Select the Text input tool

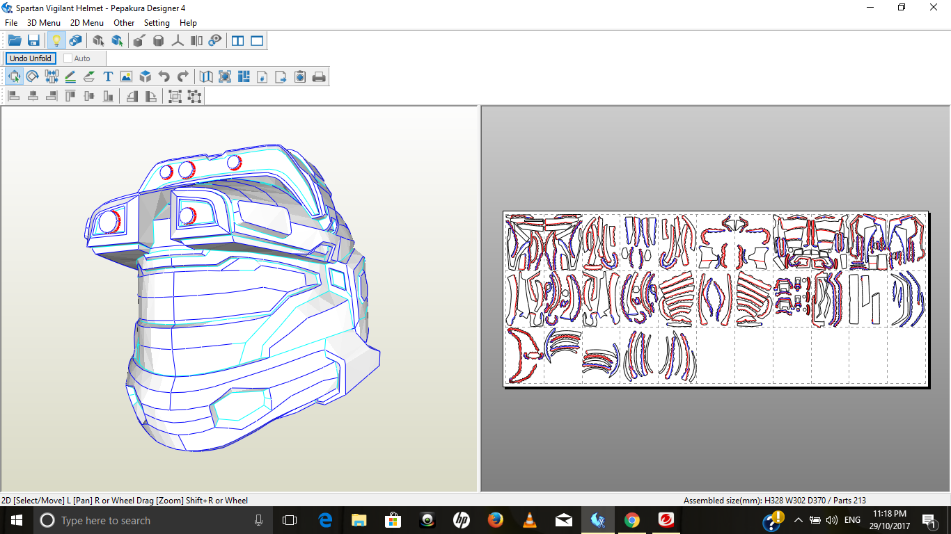[x=108, y=76]
